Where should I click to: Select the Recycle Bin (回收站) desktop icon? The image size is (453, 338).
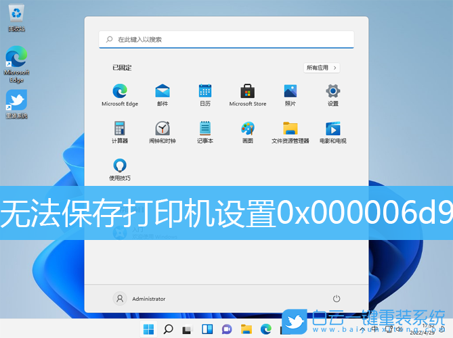pos(16,19)
